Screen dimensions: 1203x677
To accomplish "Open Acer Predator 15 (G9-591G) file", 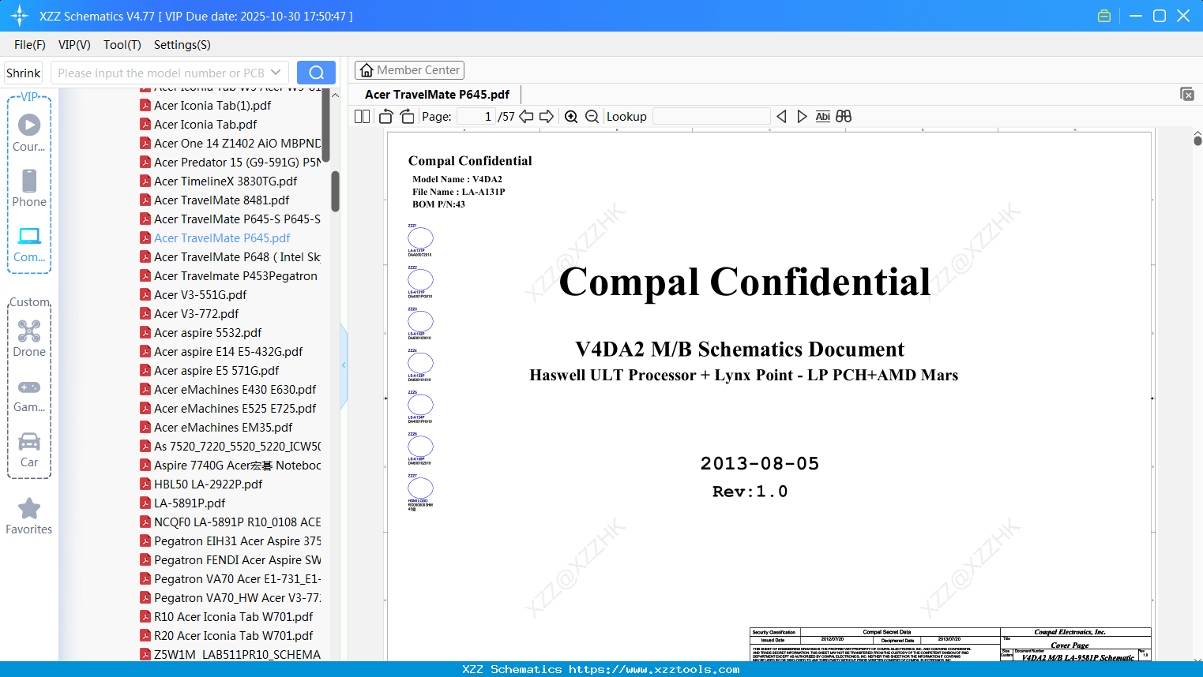I will (x=231, y=163).
